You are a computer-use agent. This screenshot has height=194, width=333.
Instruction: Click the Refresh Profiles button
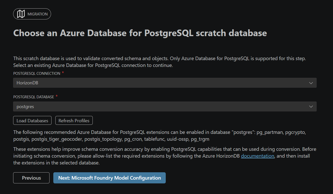click(x=74, y=120)
